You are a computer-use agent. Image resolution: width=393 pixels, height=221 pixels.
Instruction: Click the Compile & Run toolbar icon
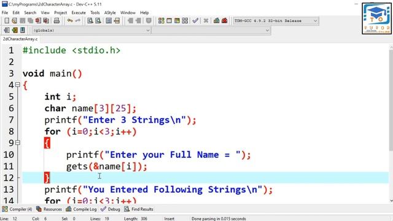[x=177, y=21]
